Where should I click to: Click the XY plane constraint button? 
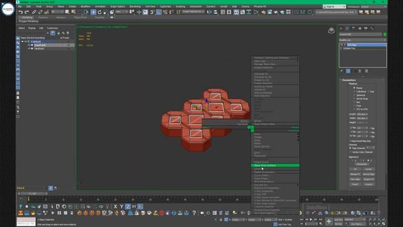pyautogui.click(x=134, y=206)
